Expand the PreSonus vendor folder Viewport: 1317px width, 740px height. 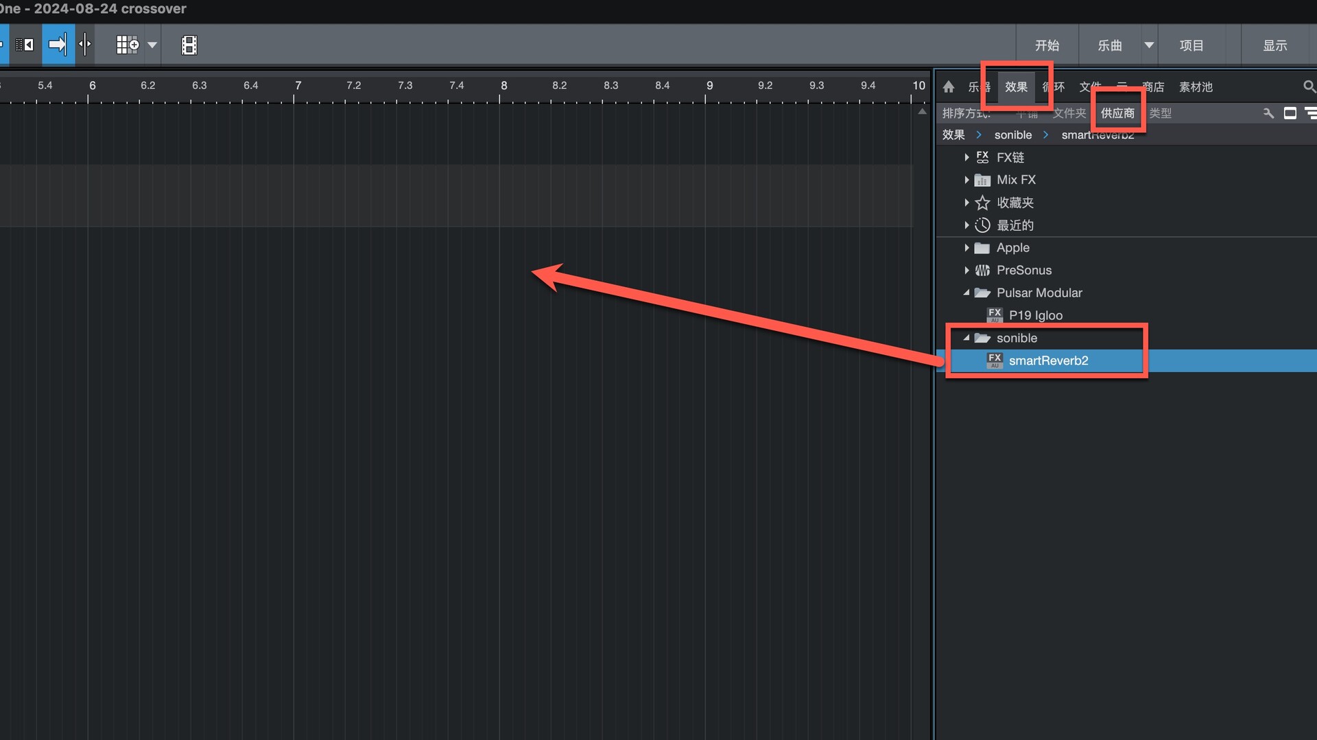point(966,271)
